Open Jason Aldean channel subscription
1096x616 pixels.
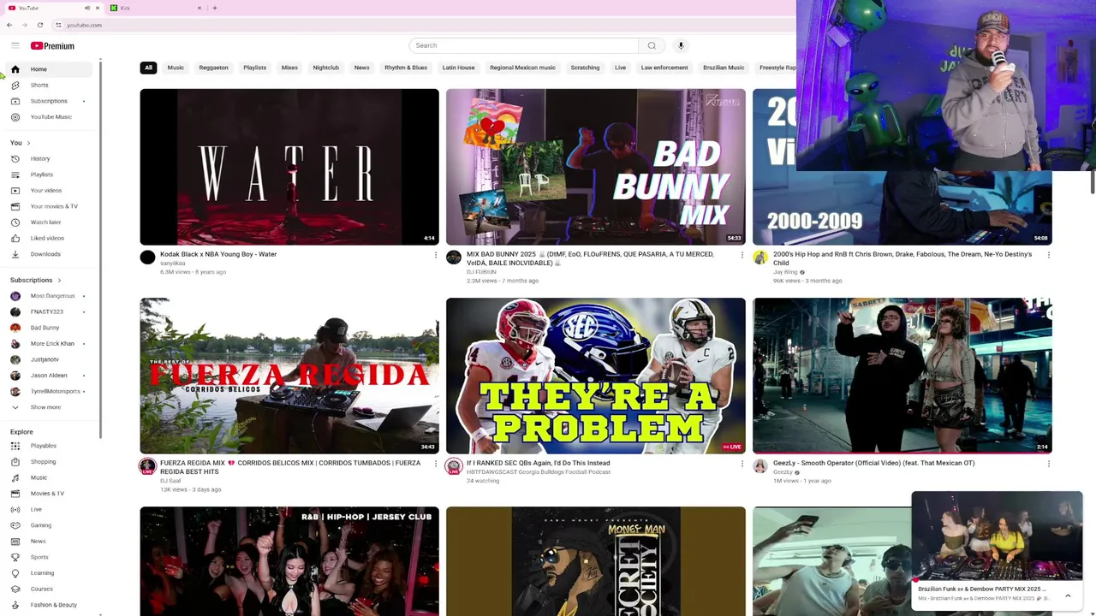(50, 376)
